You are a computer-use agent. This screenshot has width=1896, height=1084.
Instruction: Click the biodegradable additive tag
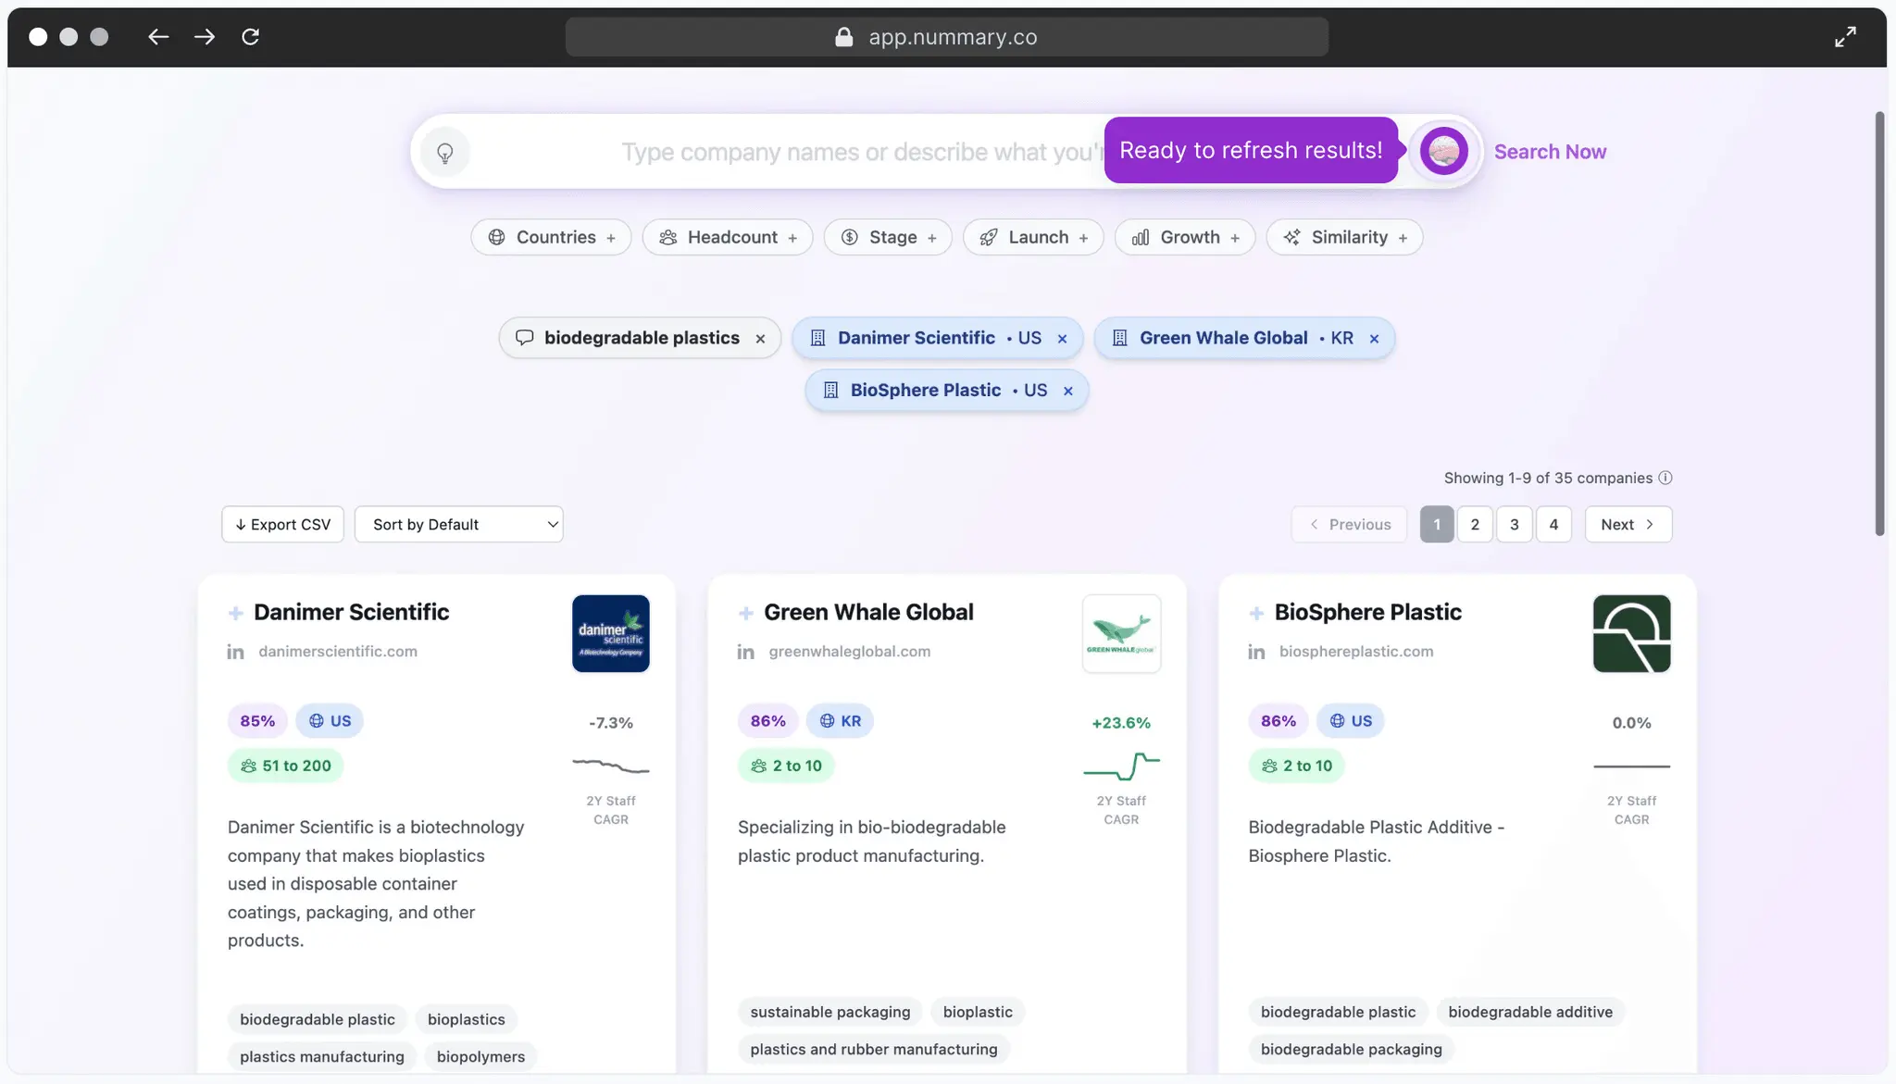[x=1530, y=1012]
